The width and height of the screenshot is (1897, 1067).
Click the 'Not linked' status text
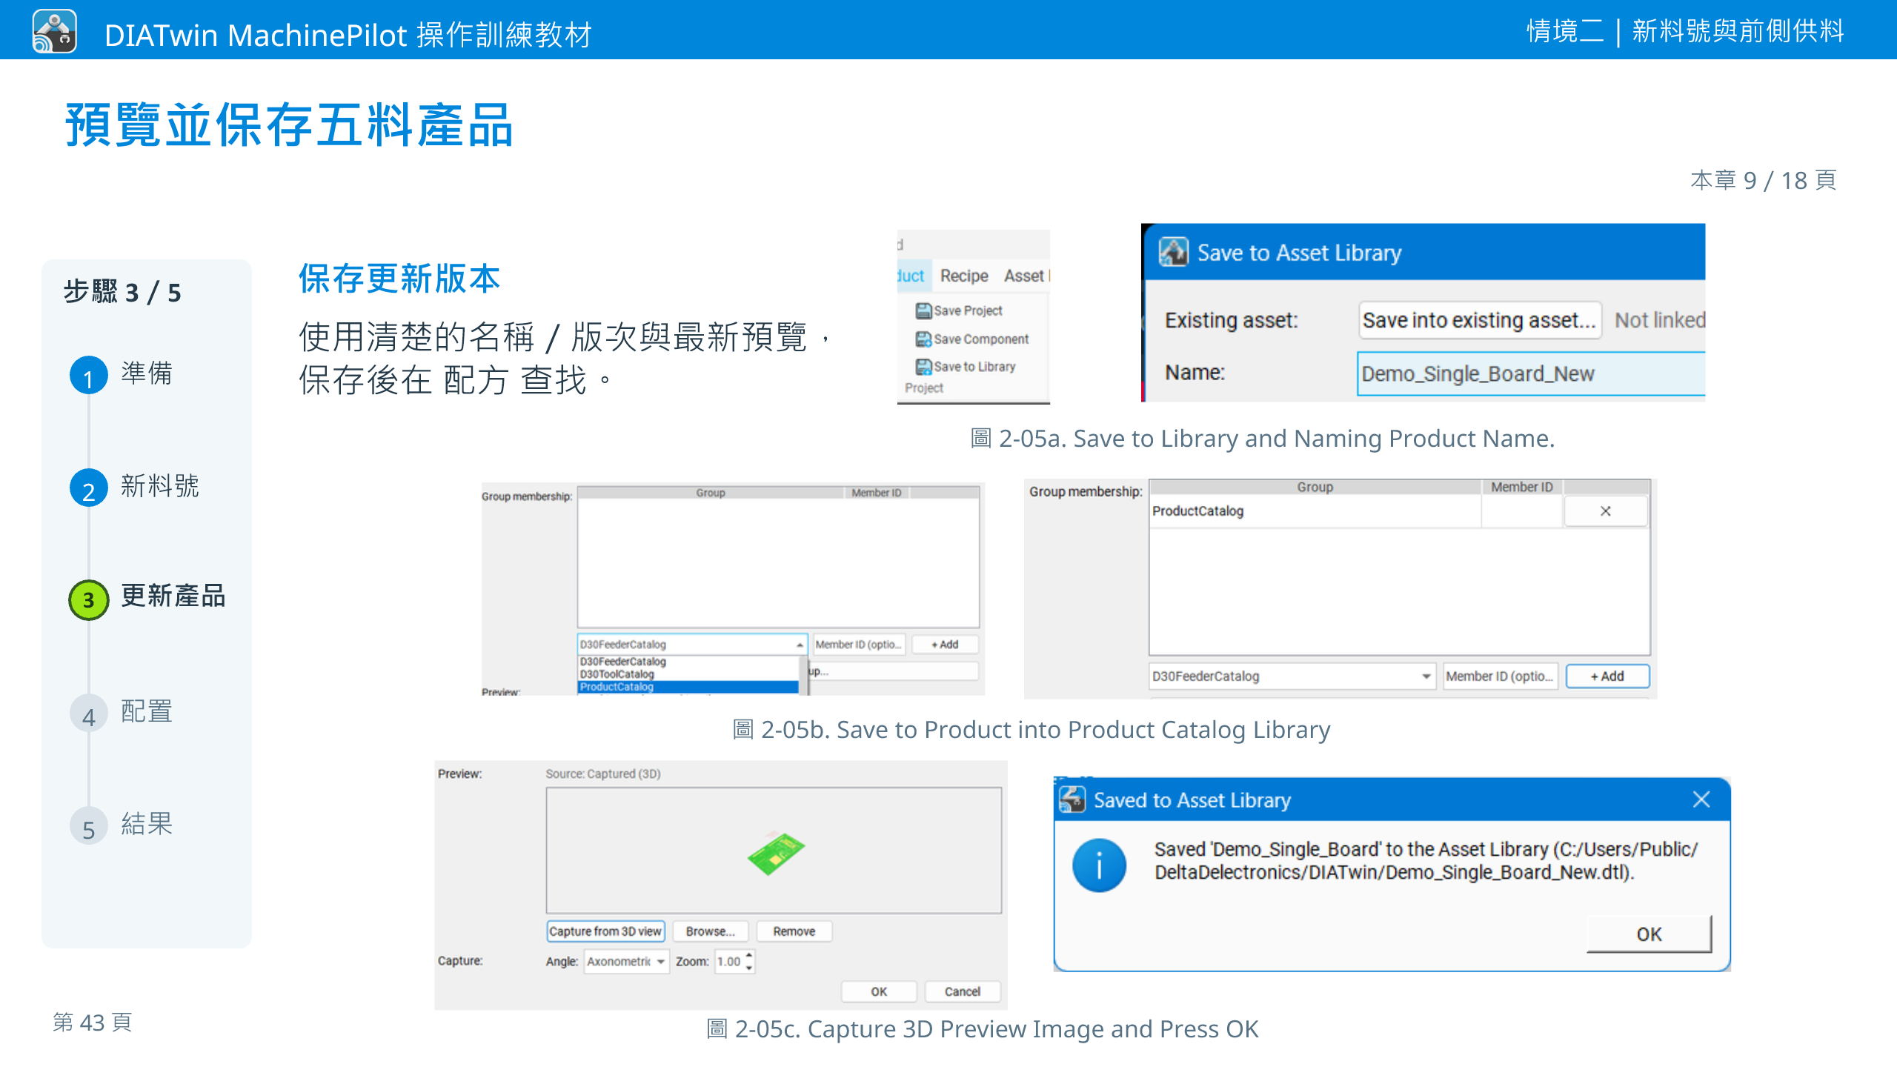pos(1660,320)
